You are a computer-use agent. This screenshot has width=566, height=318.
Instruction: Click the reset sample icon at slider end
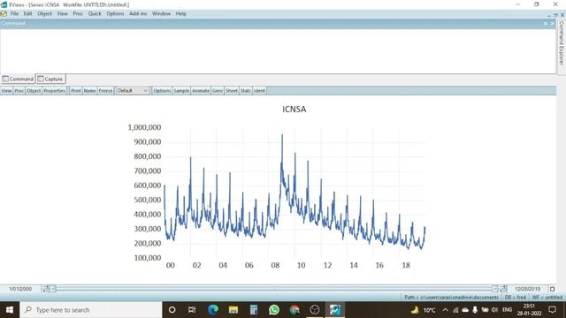coord(552,289)
